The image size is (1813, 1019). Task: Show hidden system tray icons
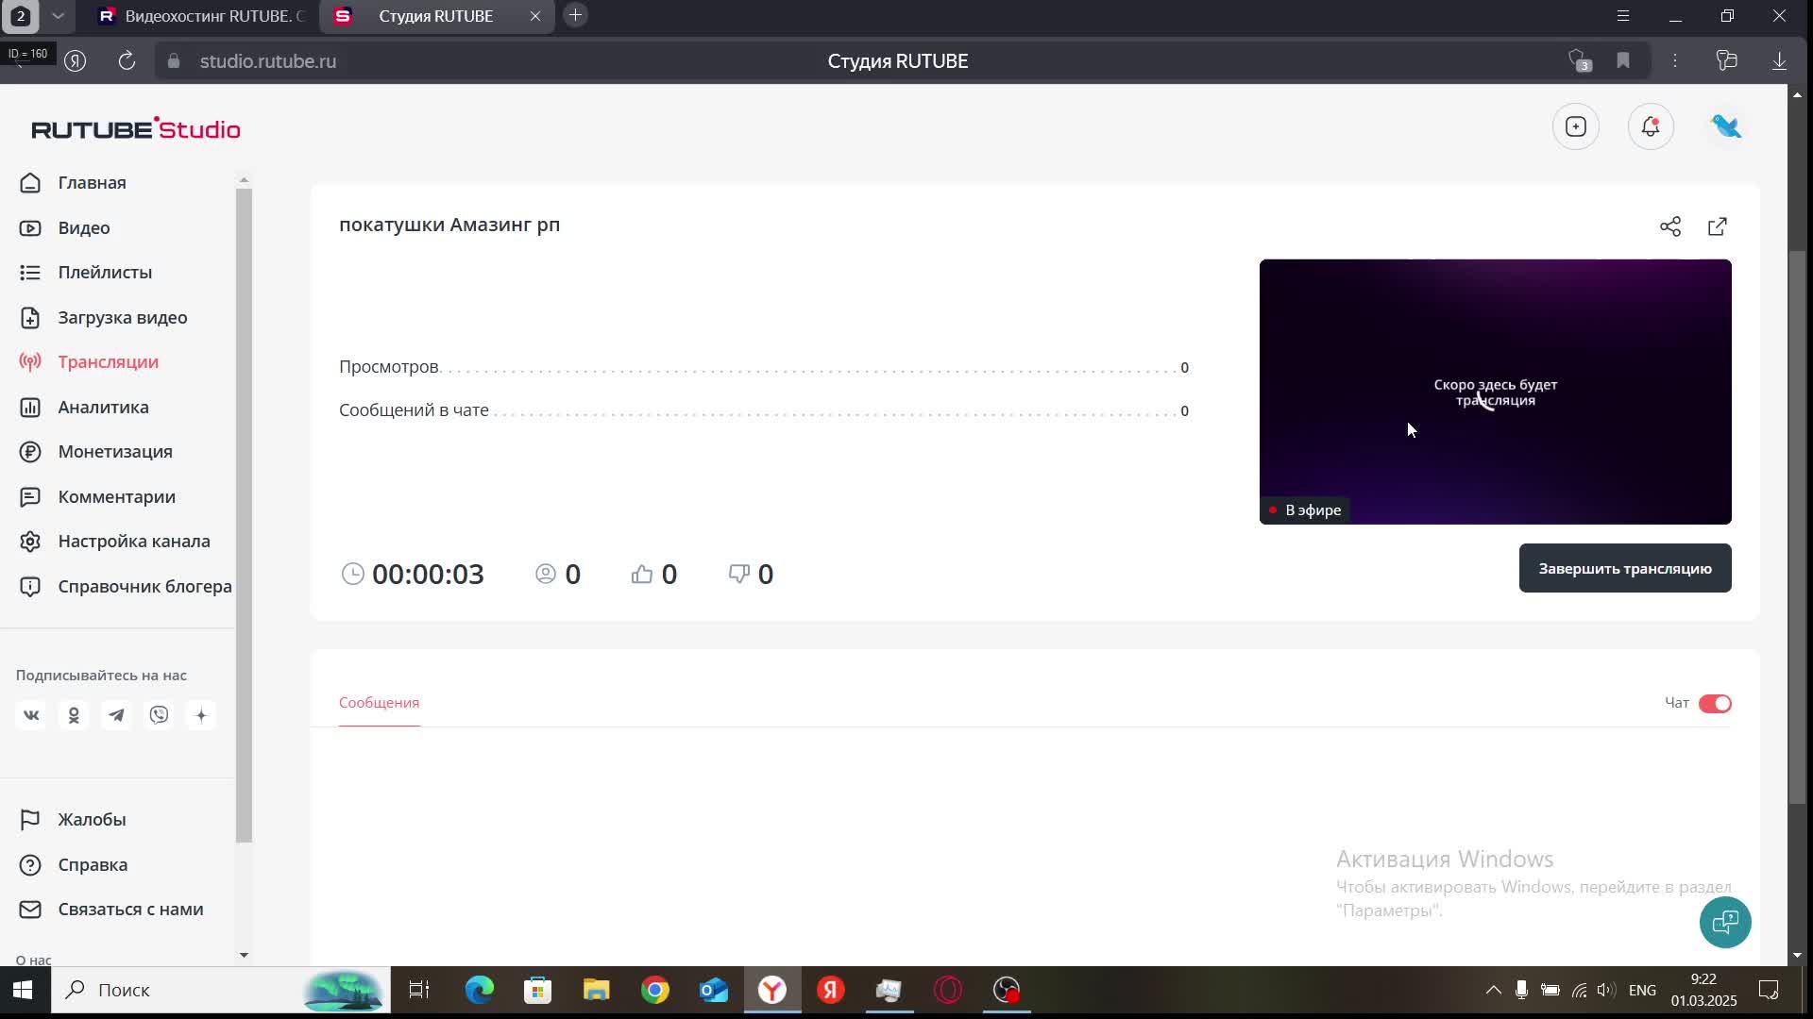pos(1493,990)
